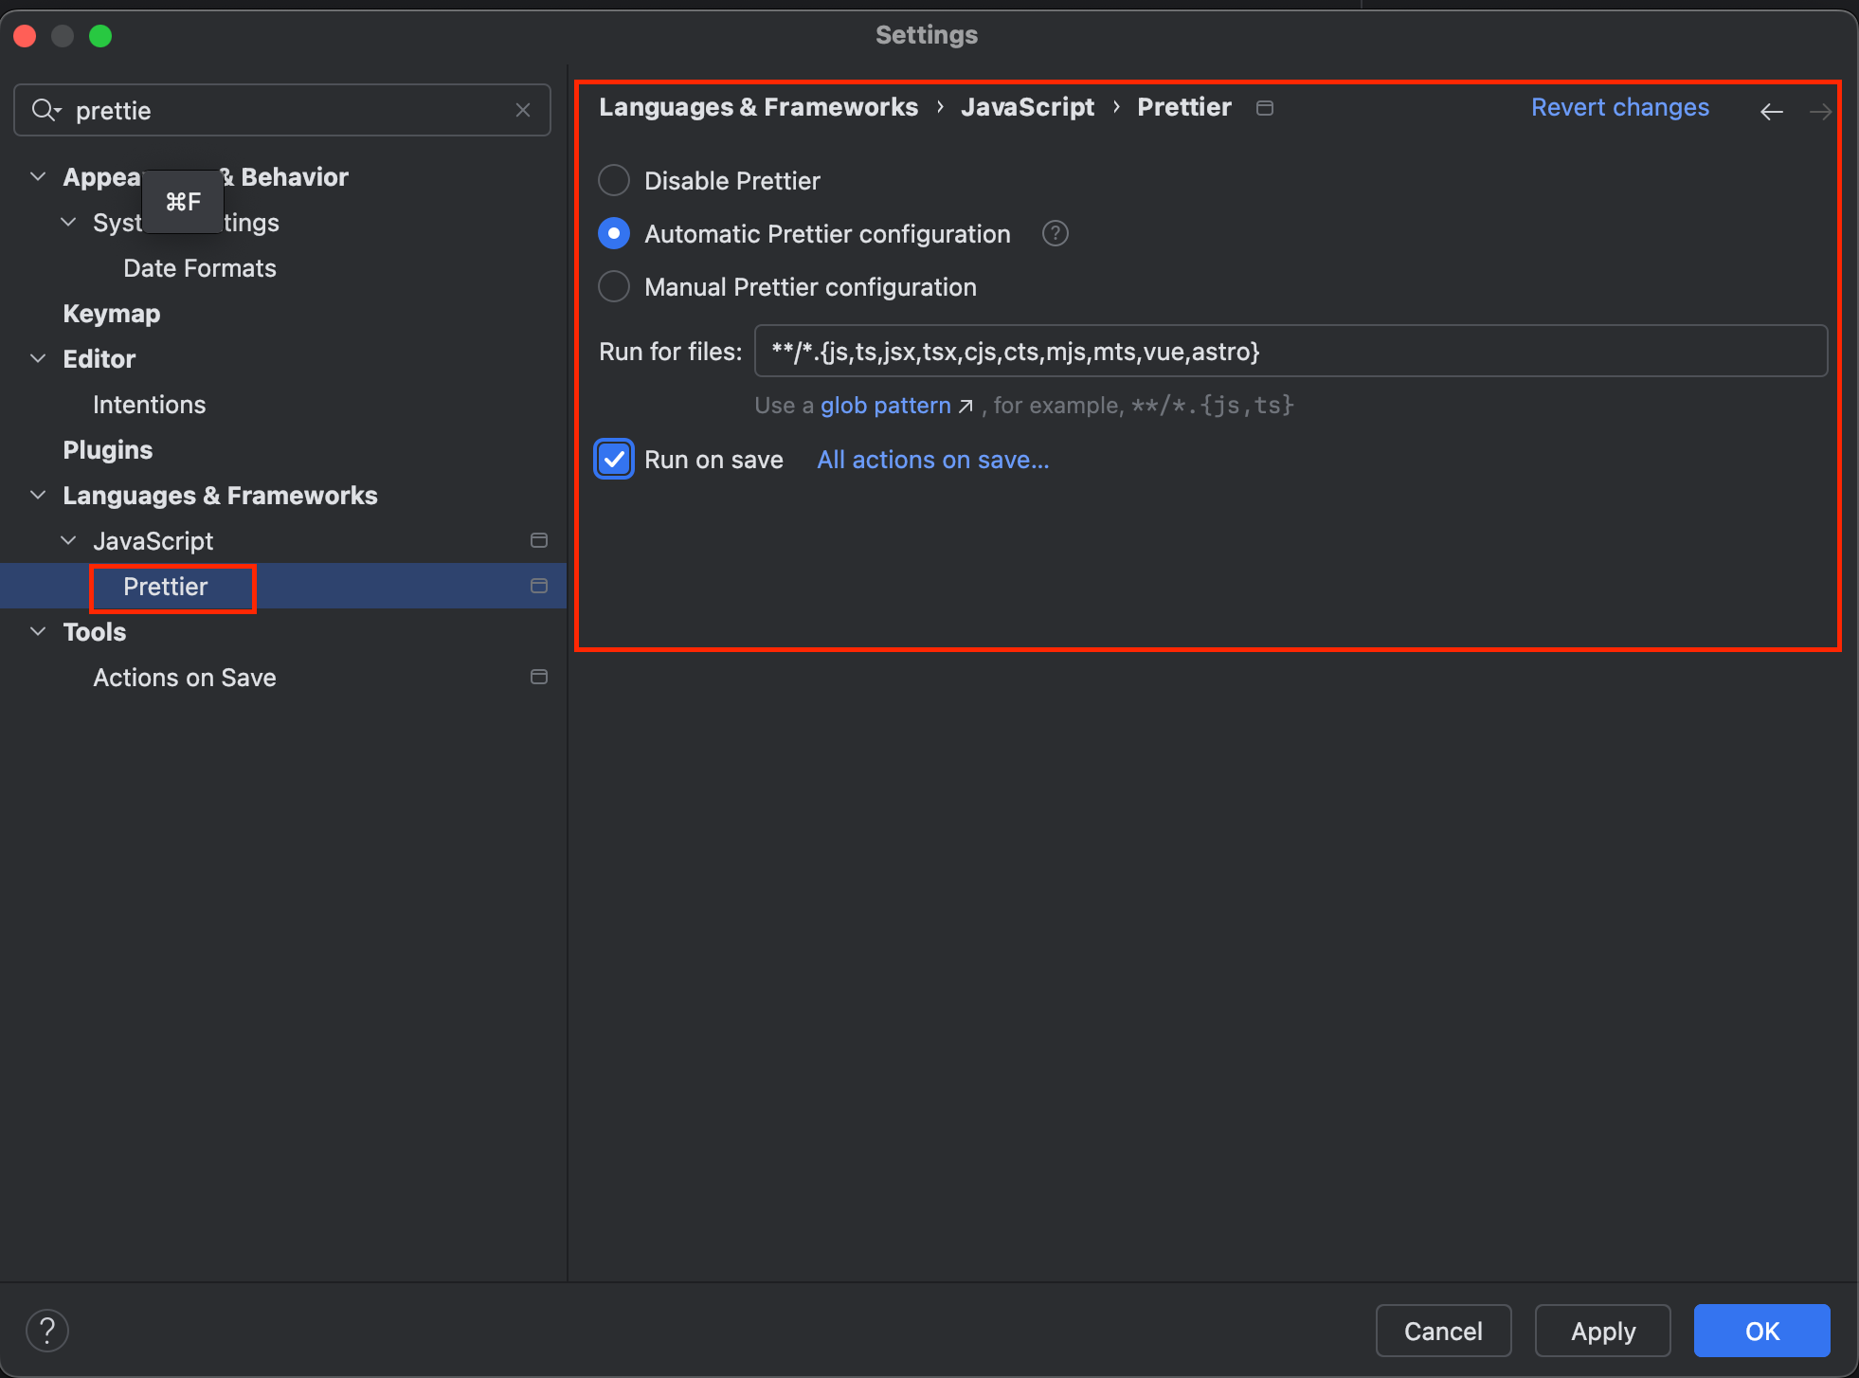Click the forward navigation arrow
1859x1378 pixels.
click(1819, 112)
